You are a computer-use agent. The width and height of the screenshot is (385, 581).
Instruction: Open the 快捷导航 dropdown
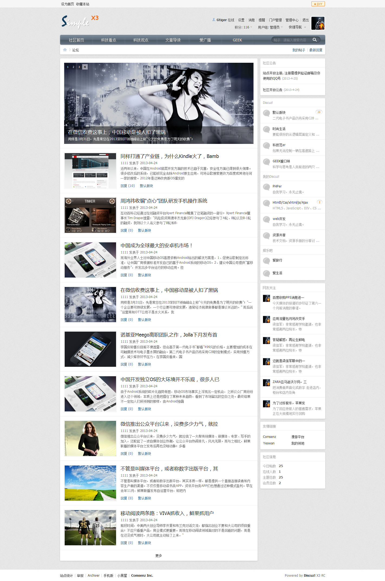297,27
